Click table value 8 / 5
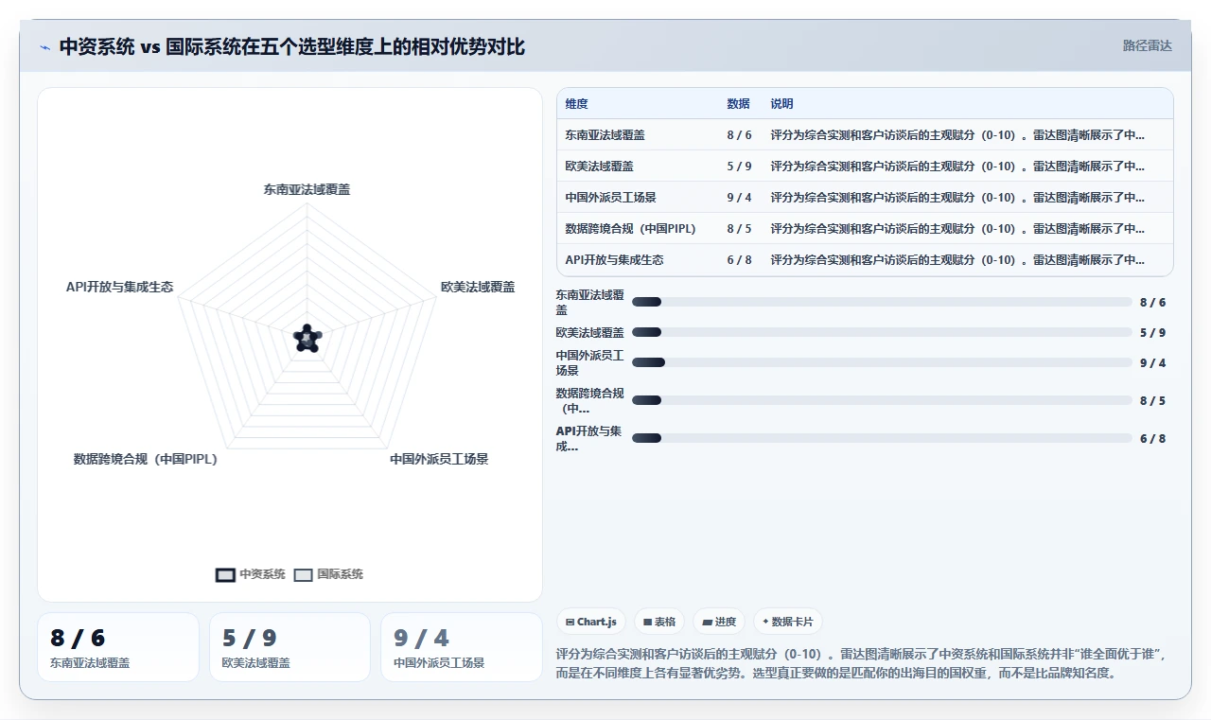This screenshot has height=720, width=1211. pos(739,229)
